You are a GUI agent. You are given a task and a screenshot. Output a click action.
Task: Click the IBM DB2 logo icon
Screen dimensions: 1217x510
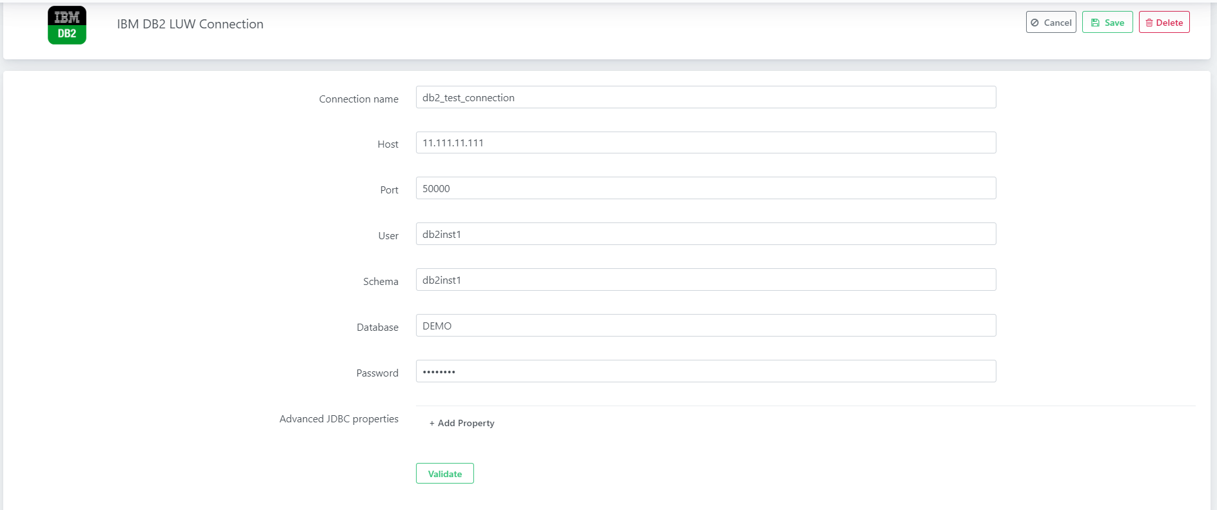pyautogui.click(x=67, y=25)
